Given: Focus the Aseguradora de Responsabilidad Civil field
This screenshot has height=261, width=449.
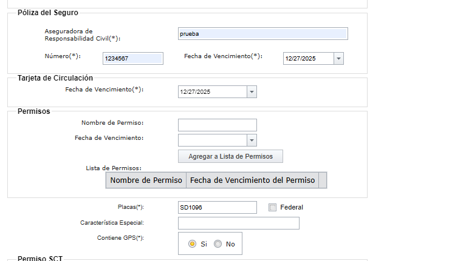Looking at the screenshot, I should pyautogui.click(x=263, y=34).
